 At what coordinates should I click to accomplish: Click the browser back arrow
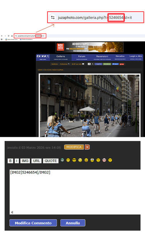(x=2, y=36)
